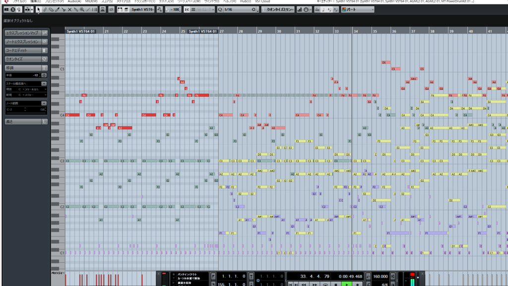
Task: Open the Hub(U) menu
Action: tap(246, 1)
